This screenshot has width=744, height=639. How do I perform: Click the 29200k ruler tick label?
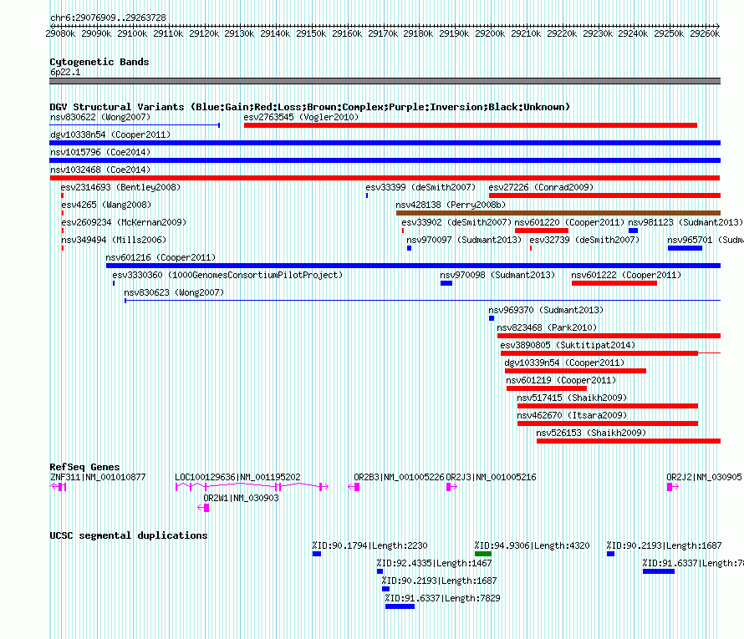tap(490, 33)
